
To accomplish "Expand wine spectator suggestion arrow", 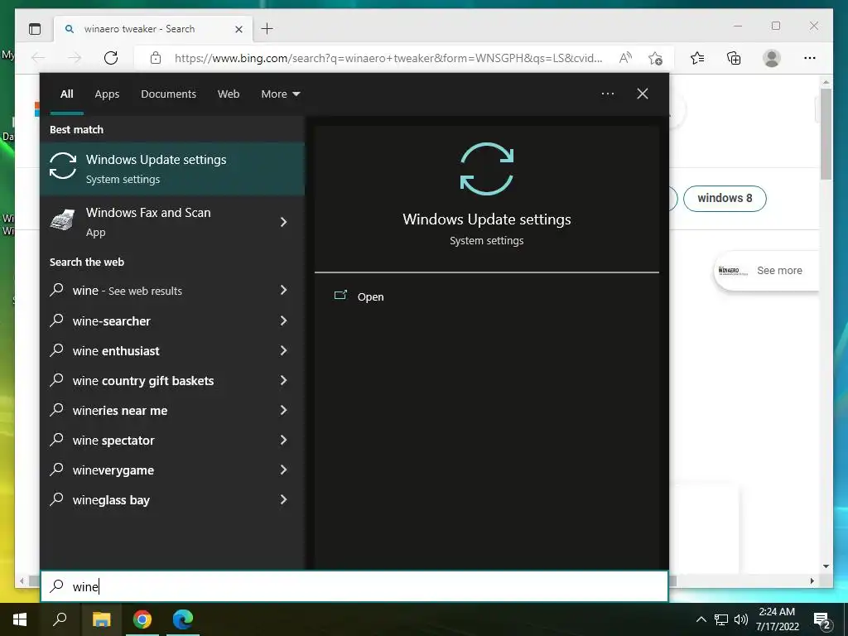I will pyautogui.click(x=284, y=441).
